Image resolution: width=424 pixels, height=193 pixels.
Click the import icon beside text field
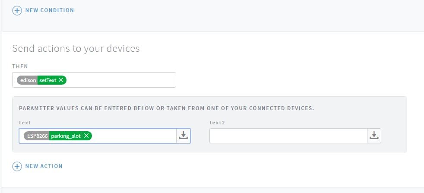(x=184, y=136)
